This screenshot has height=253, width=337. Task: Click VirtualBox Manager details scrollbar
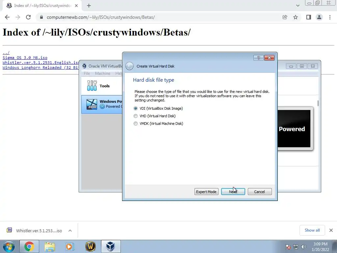pyautogui.click(x=318, y=103)
